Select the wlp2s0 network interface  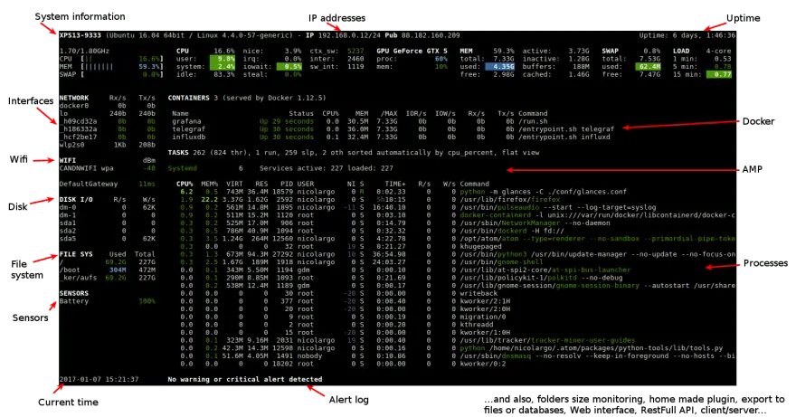point(107,145)
